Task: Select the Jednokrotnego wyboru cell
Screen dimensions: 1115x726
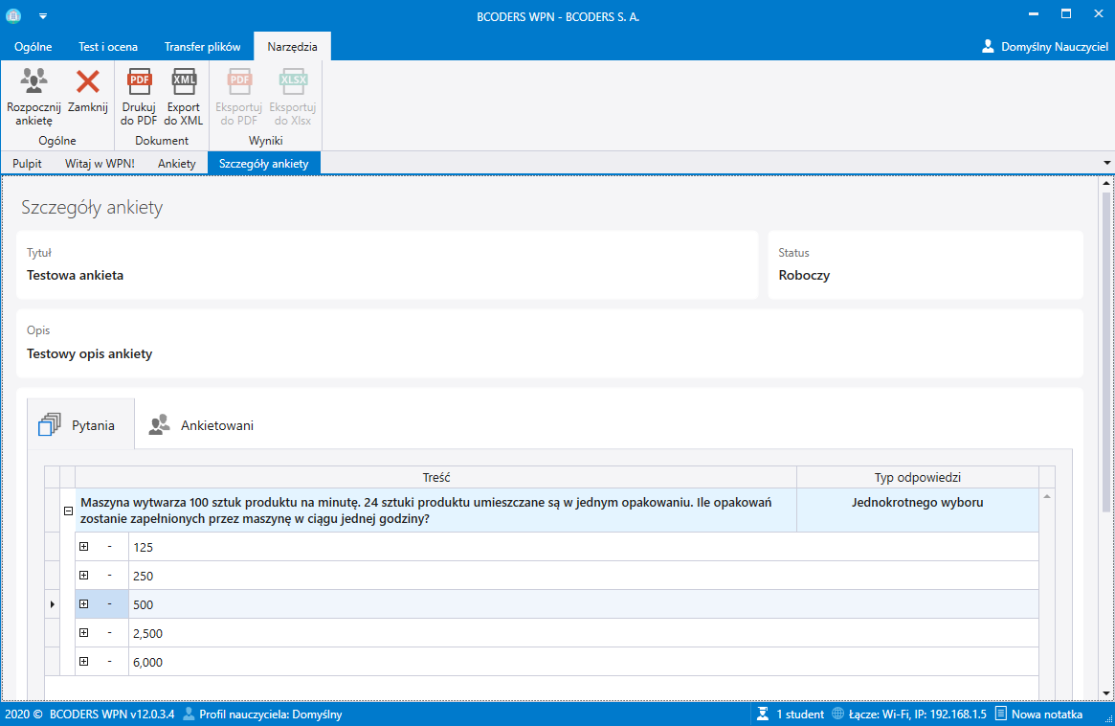Action: 917,510
